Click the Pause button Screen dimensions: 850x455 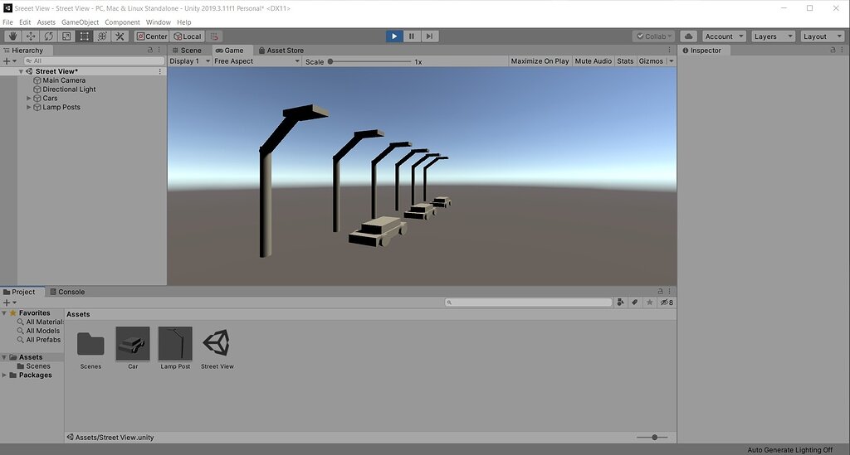point(412,36)
